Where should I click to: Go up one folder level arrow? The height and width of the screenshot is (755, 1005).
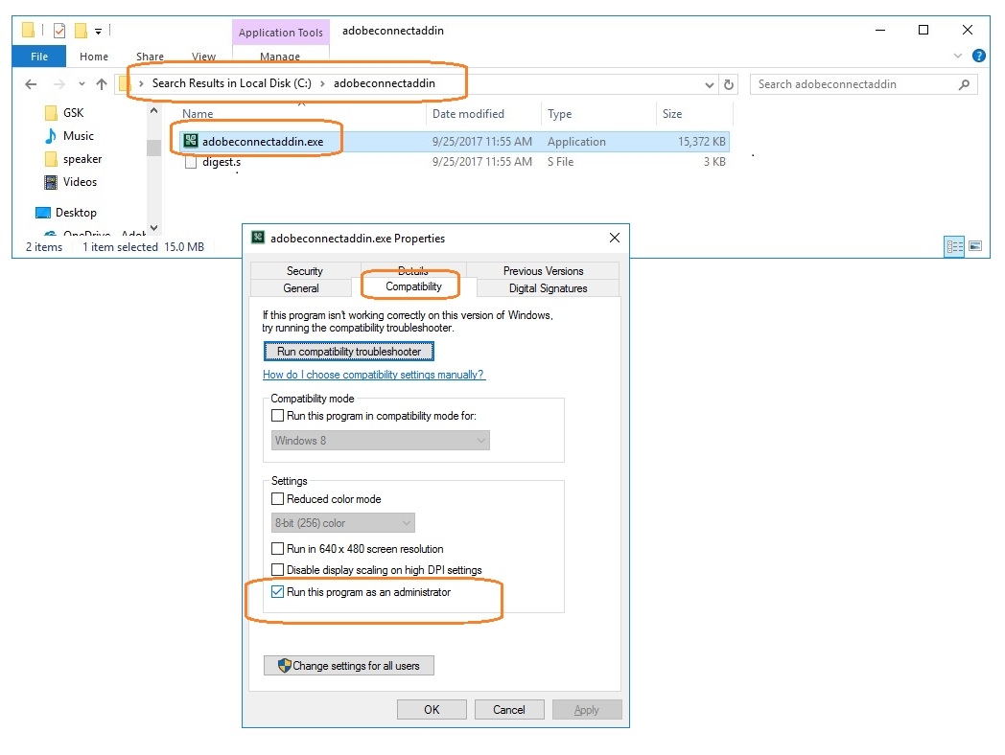pyautogui.click(x=102, y=84)
